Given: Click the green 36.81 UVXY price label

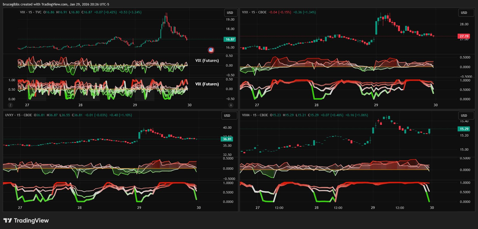Looking at the screenshot, I should tap(227, 139).
